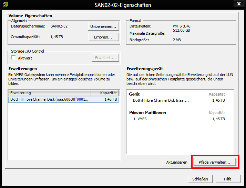
Task: Click the Aktualisieren button
Action: click(x=176, y=162)
